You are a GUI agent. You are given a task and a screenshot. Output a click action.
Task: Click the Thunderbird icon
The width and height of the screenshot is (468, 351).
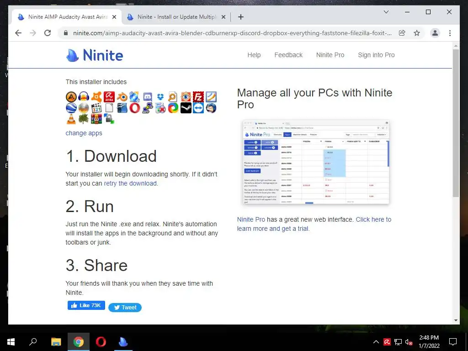point(211,108)
